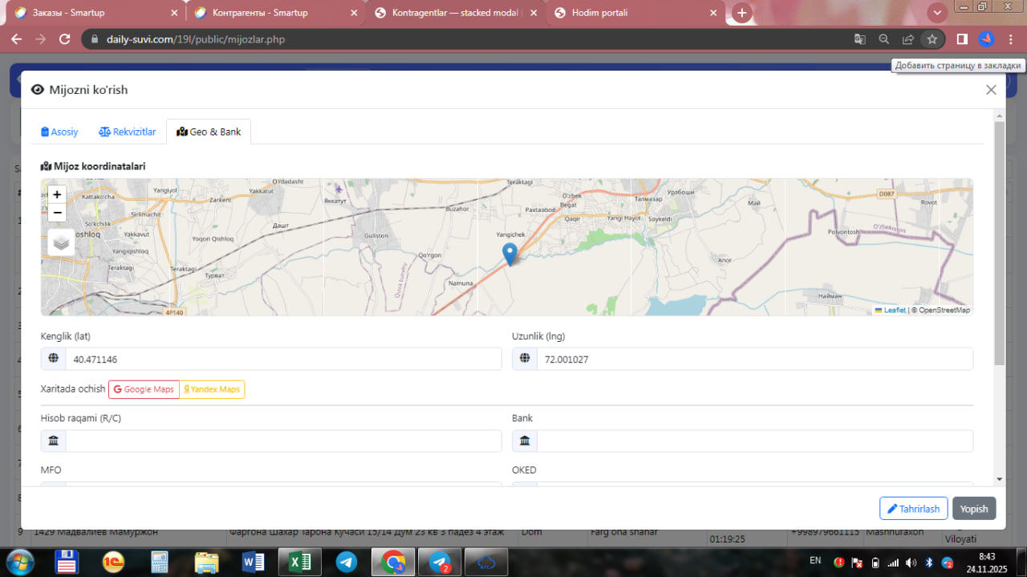Open the Leaflet attribution link

(x=894, y=310)
